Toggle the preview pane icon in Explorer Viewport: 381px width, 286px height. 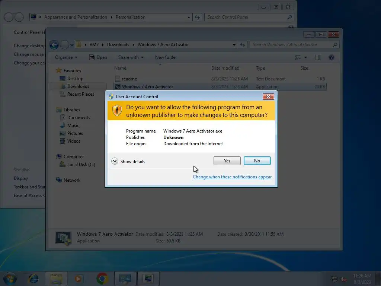pos(318,57)
